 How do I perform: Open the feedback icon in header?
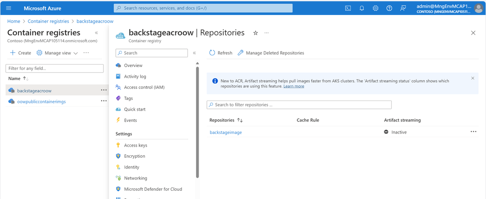(x=403, y=8)
